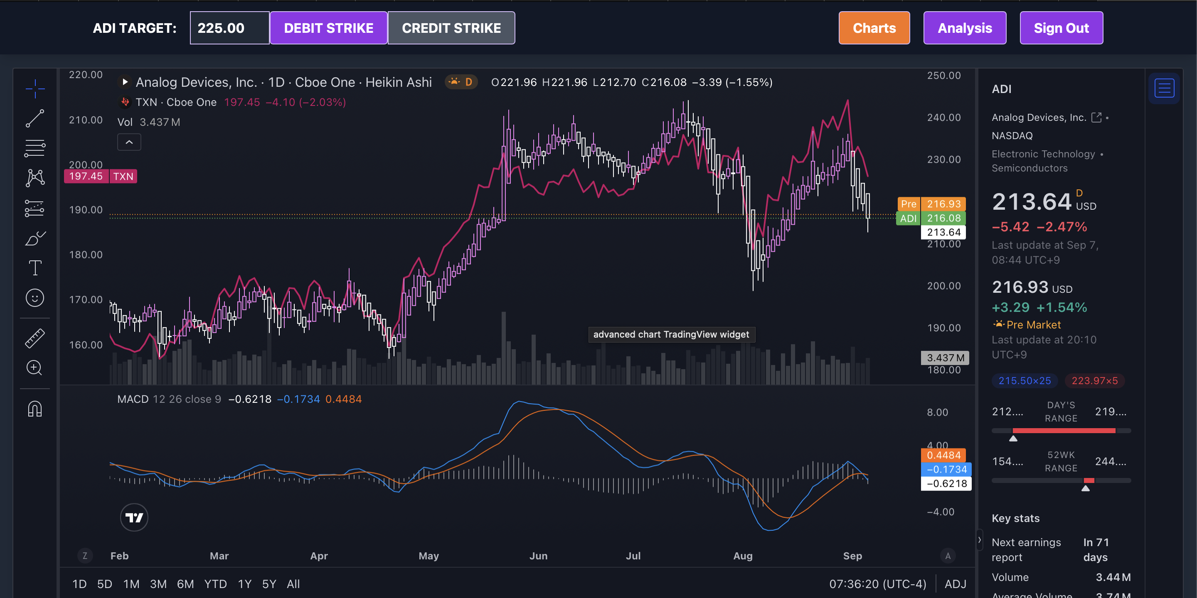Select the Brush drawing tool
The width and height of the screenshot is (1197, 598).
coord(35,238)
